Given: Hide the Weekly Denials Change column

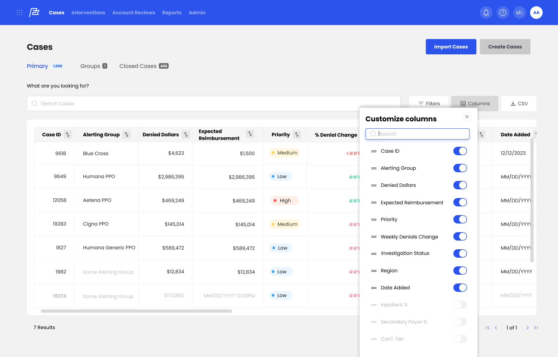Looking at the screenshot, I should [x=460, y=236].
